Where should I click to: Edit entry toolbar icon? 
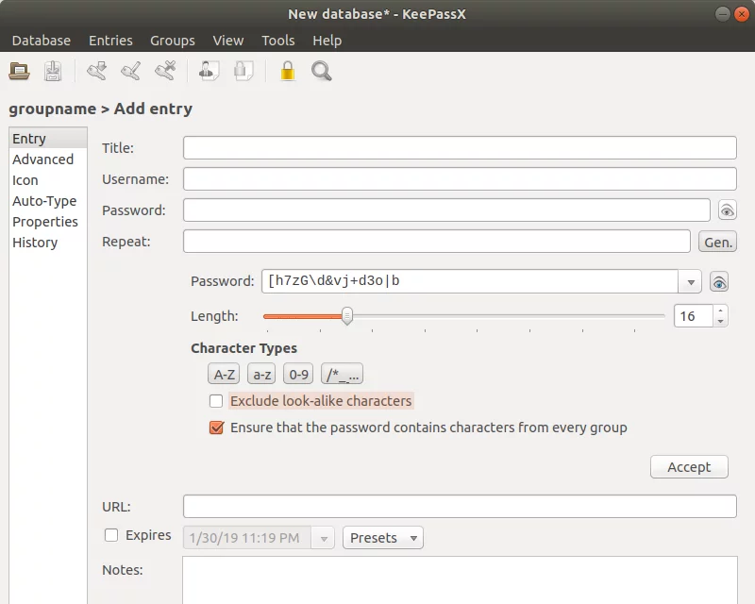point(131,72)
